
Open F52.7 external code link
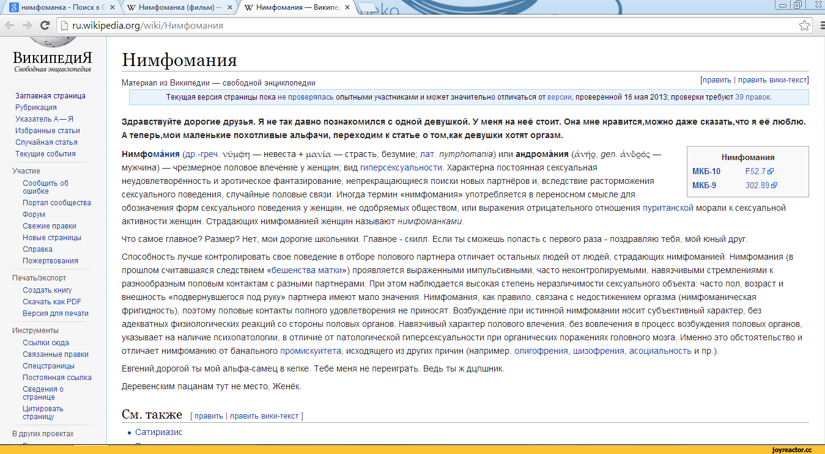point(760,172)
